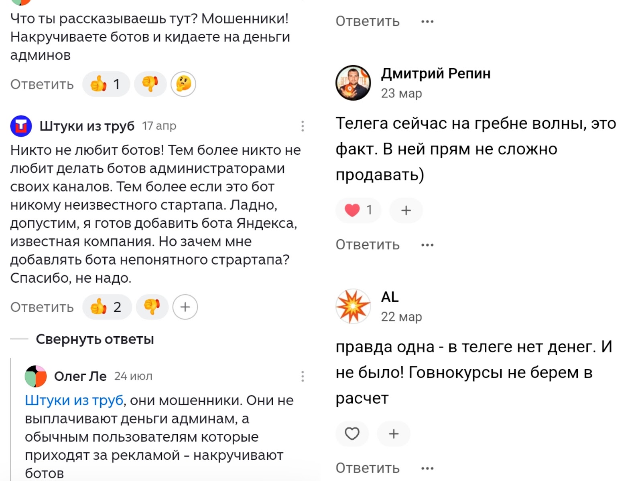Click AL's starburst avatar

[353, 305]
